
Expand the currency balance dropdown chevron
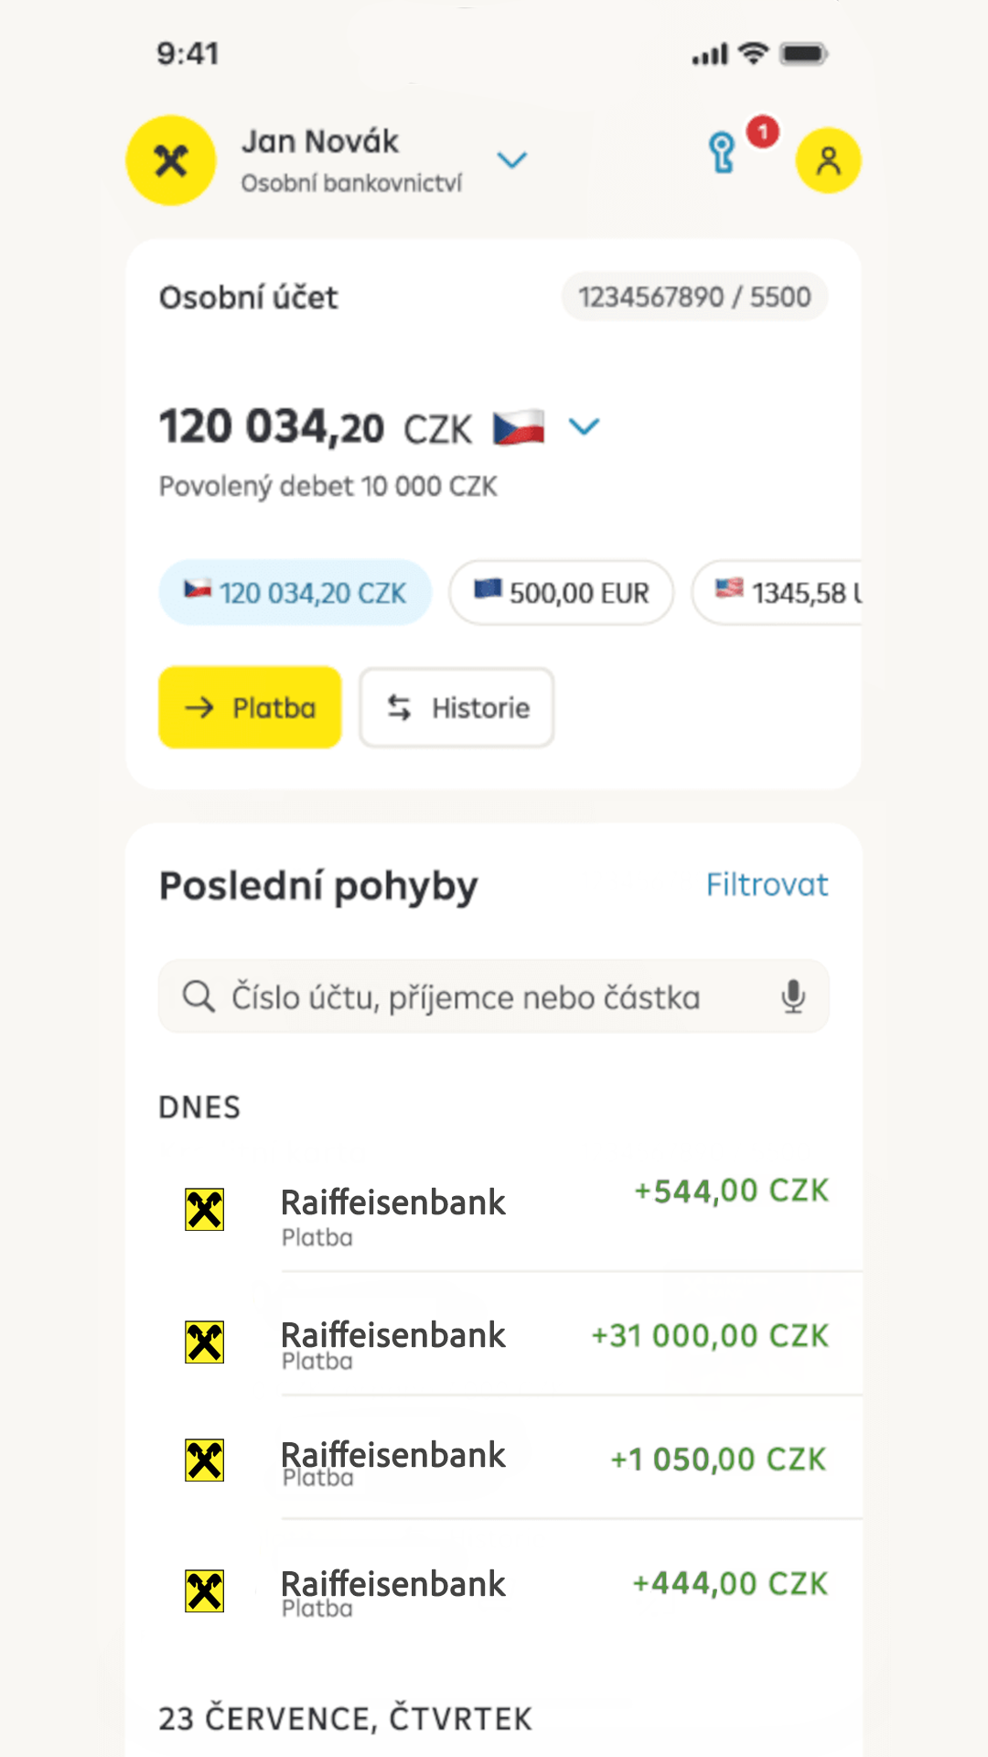pyautogui.click(x=584, y=426)
